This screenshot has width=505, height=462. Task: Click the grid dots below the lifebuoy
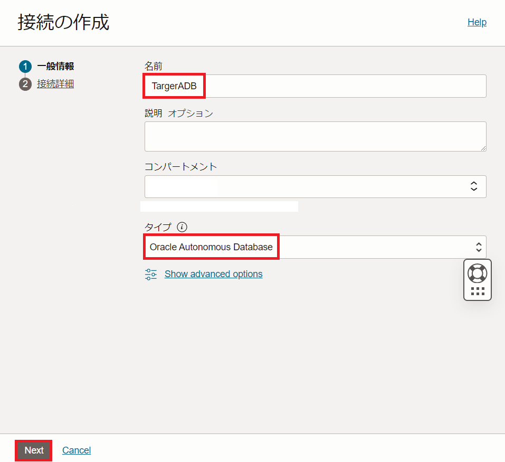[477, 291]
